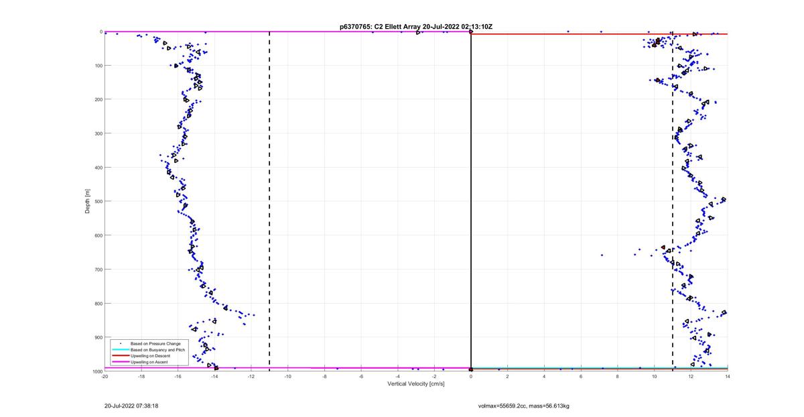Click x-axis tick label '8'

click(618, 377)
